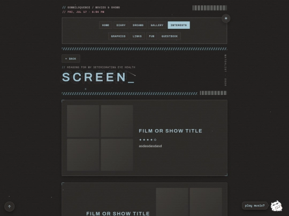This screenshot has height=216, width=289.
Task: Switch to the Gallery tab
Action: tap(157, 25)
